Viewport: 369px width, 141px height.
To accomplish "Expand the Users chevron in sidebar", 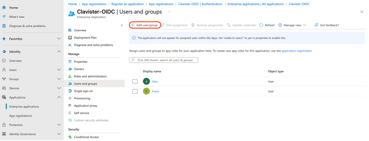I will [x=59, y=70].
